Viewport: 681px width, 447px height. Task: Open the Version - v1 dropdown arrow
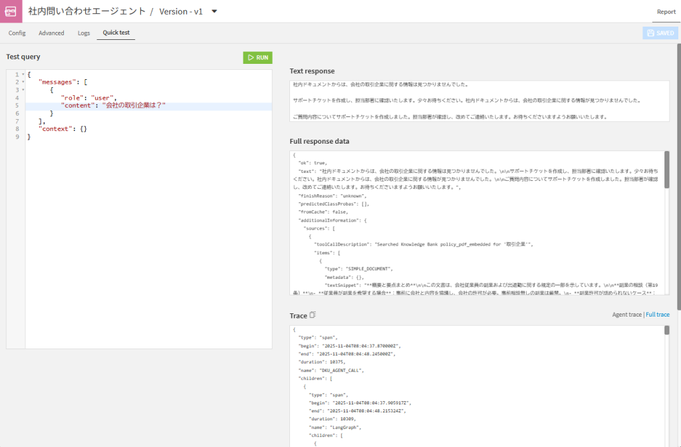click(x=214, y=11)
